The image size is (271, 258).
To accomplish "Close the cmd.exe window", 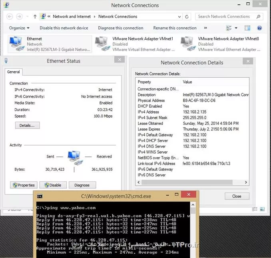I will pos(189,194).
